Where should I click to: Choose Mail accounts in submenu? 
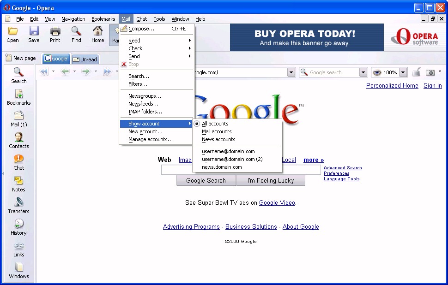(217, 131)
